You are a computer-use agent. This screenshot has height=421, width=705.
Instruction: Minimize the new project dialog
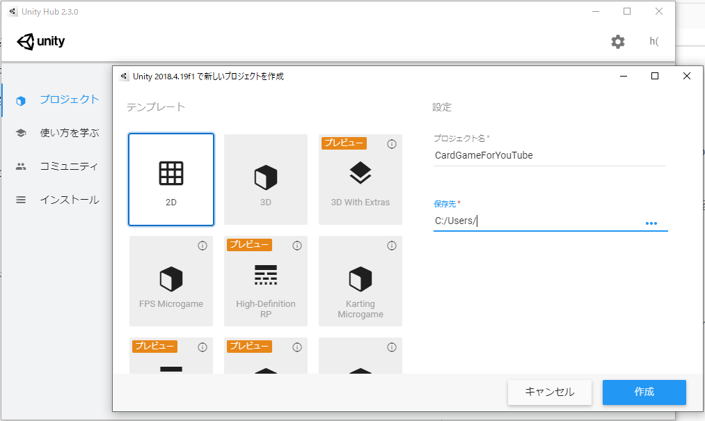[x=623, y=76]
